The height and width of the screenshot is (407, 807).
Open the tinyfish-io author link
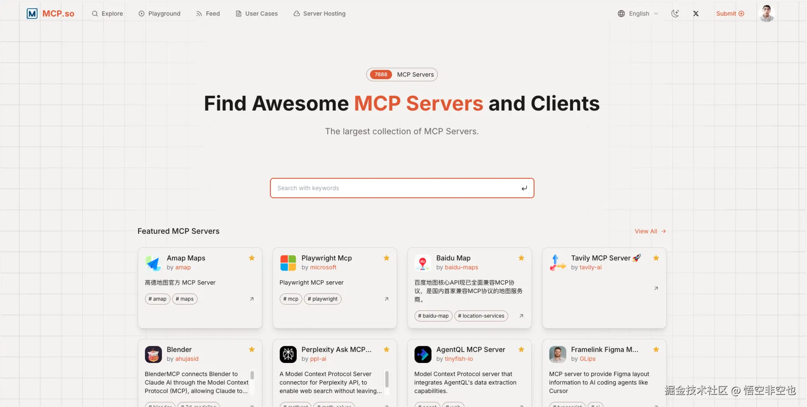tap(459, 359)
